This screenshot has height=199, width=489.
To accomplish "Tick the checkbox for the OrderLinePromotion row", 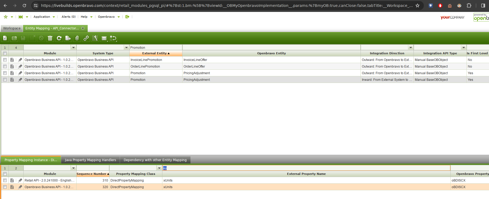I will click(x=5, y=67).
